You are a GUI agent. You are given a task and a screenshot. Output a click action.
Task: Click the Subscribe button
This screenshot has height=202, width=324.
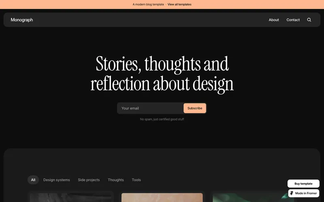coord(195,108)
